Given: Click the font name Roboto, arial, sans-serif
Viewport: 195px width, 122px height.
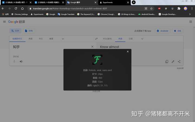Looking at the screenshot, I should (100, 70).
